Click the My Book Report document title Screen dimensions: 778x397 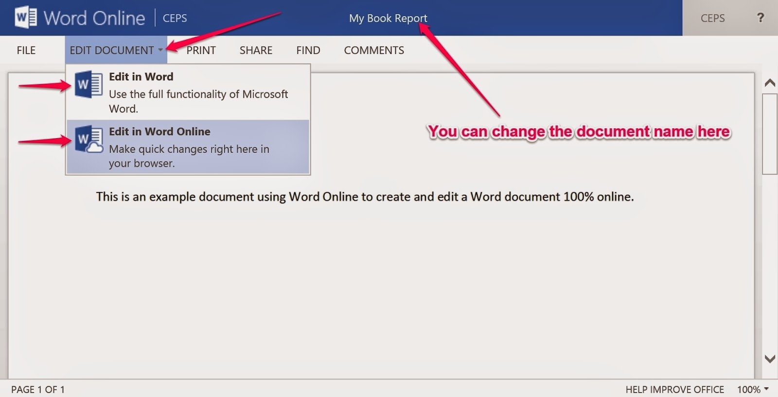pyautogui.click(x=388, y=18)
